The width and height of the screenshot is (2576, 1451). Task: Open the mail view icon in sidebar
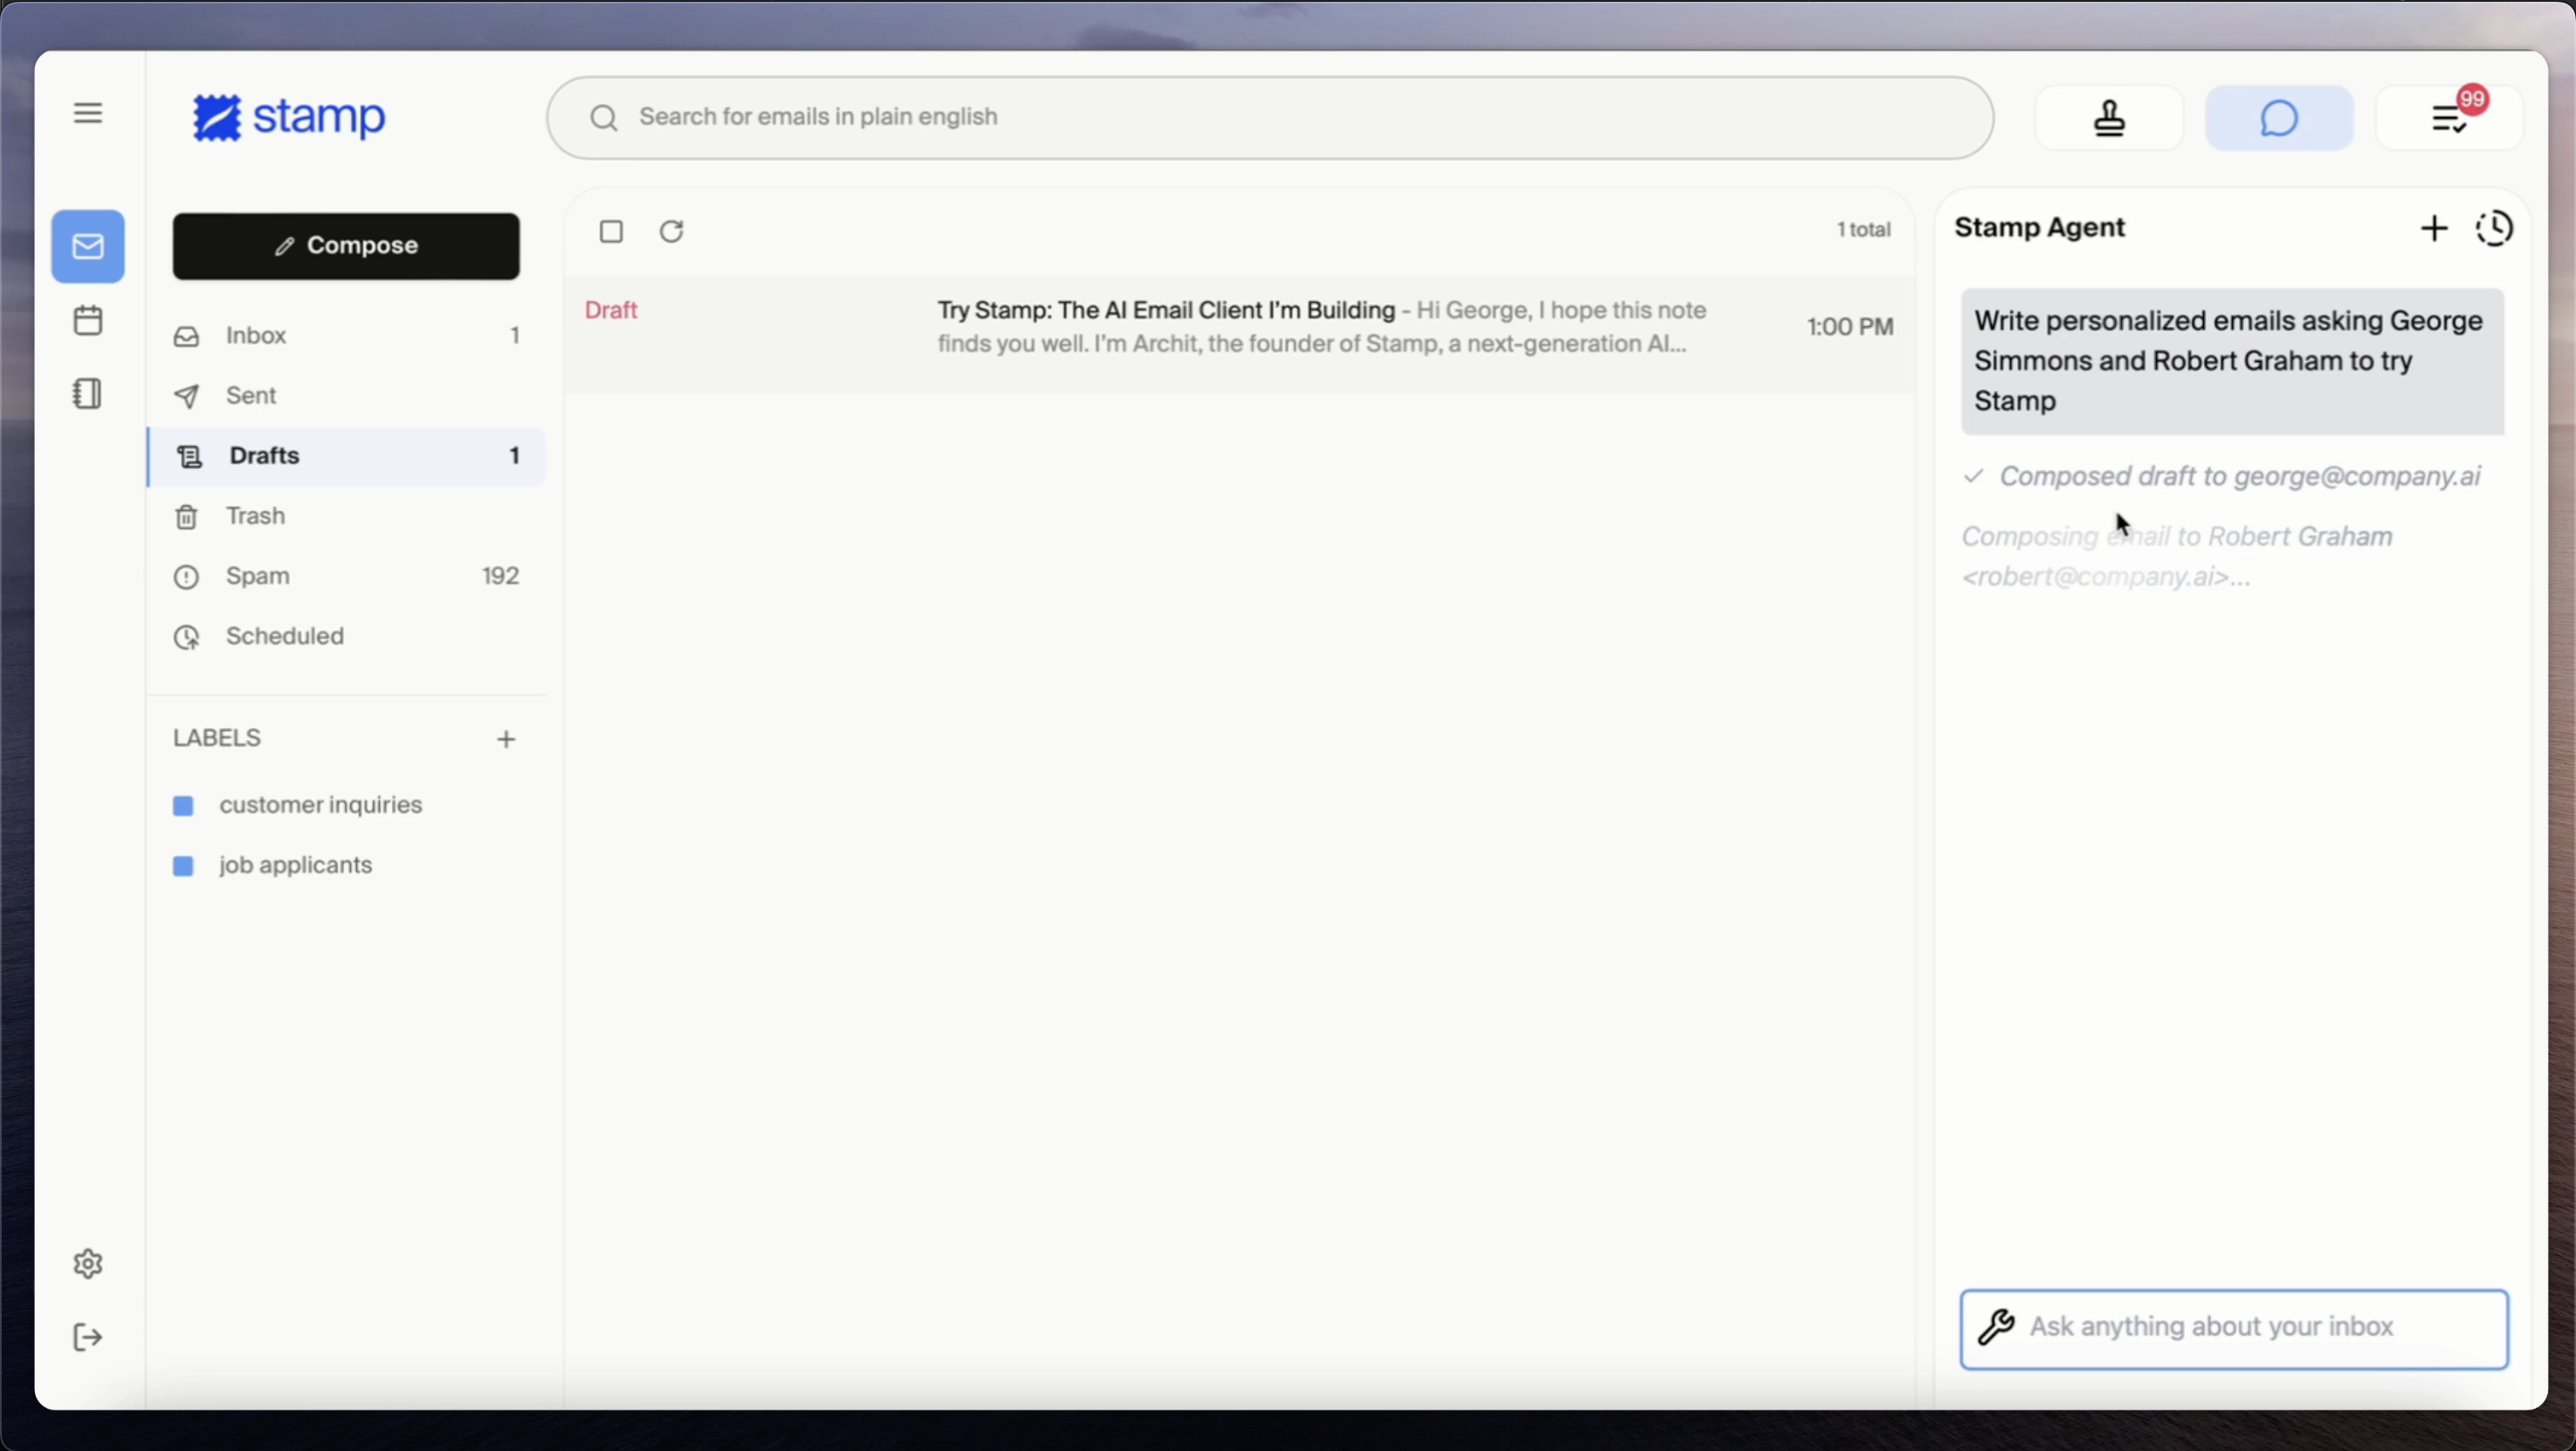point(88,247)
